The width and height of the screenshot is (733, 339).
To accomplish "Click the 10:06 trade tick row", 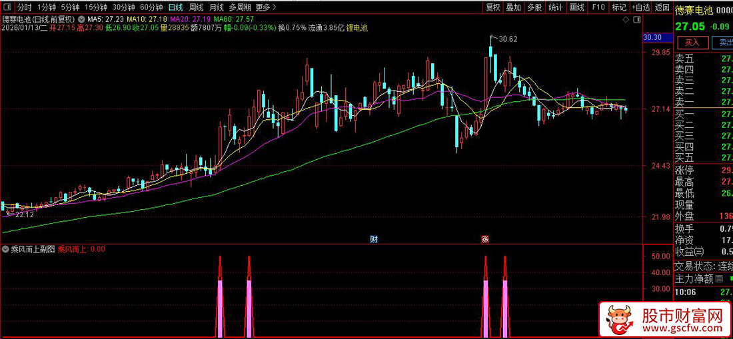I will tap(703, 292).
